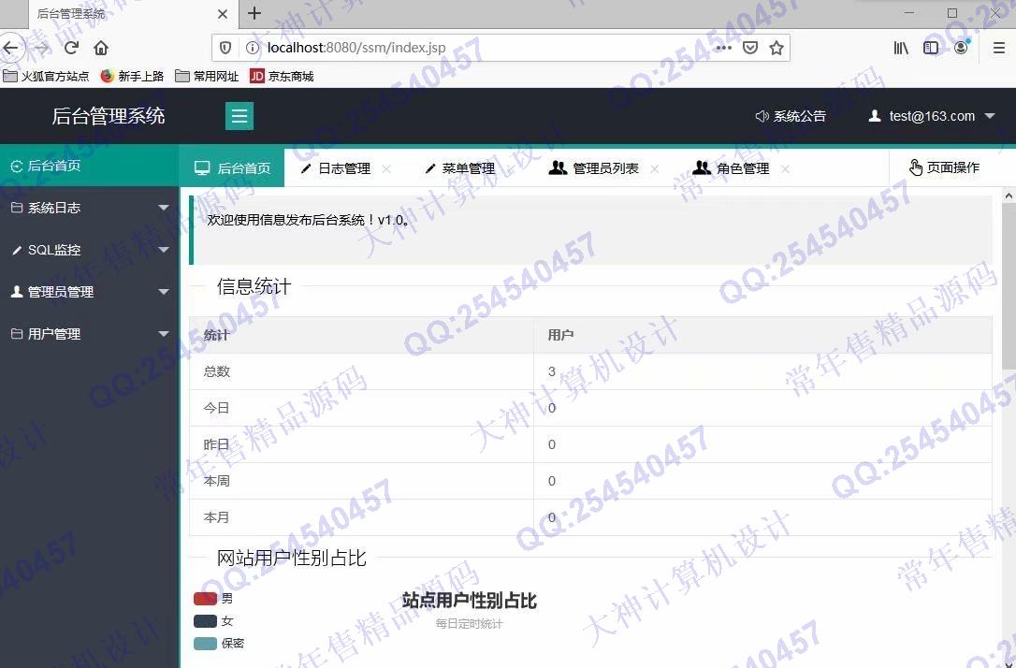
Task: Switch to the 角色管理 tab
Action: coord(743,168)
